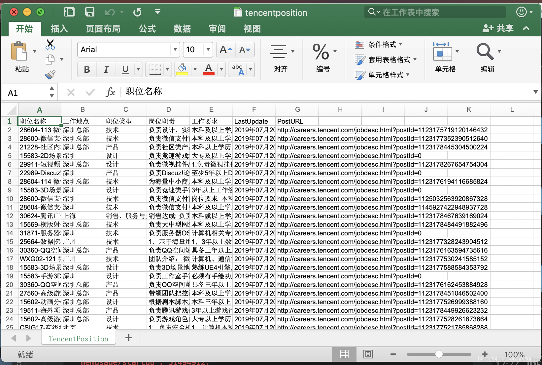Go to previous sheet arrow
Screen dimensions: 542x365
pos(14,338)
